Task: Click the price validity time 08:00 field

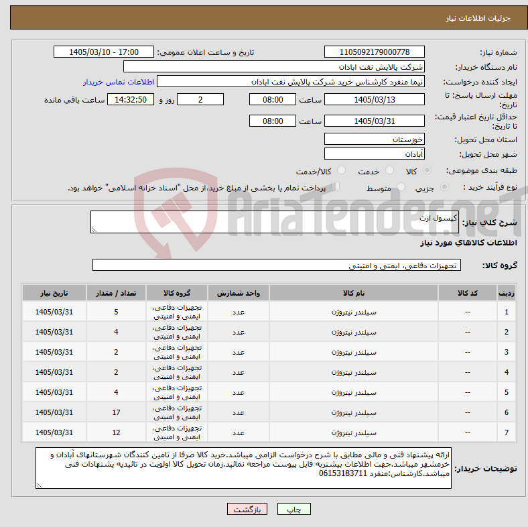Action: [x=273, y=121]
